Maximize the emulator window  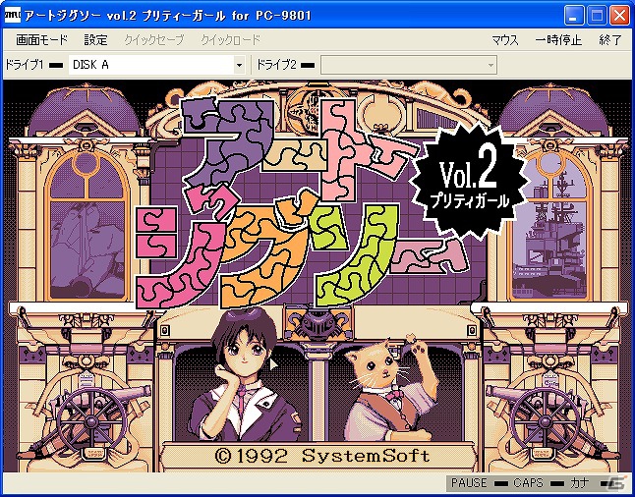[597, 16]
